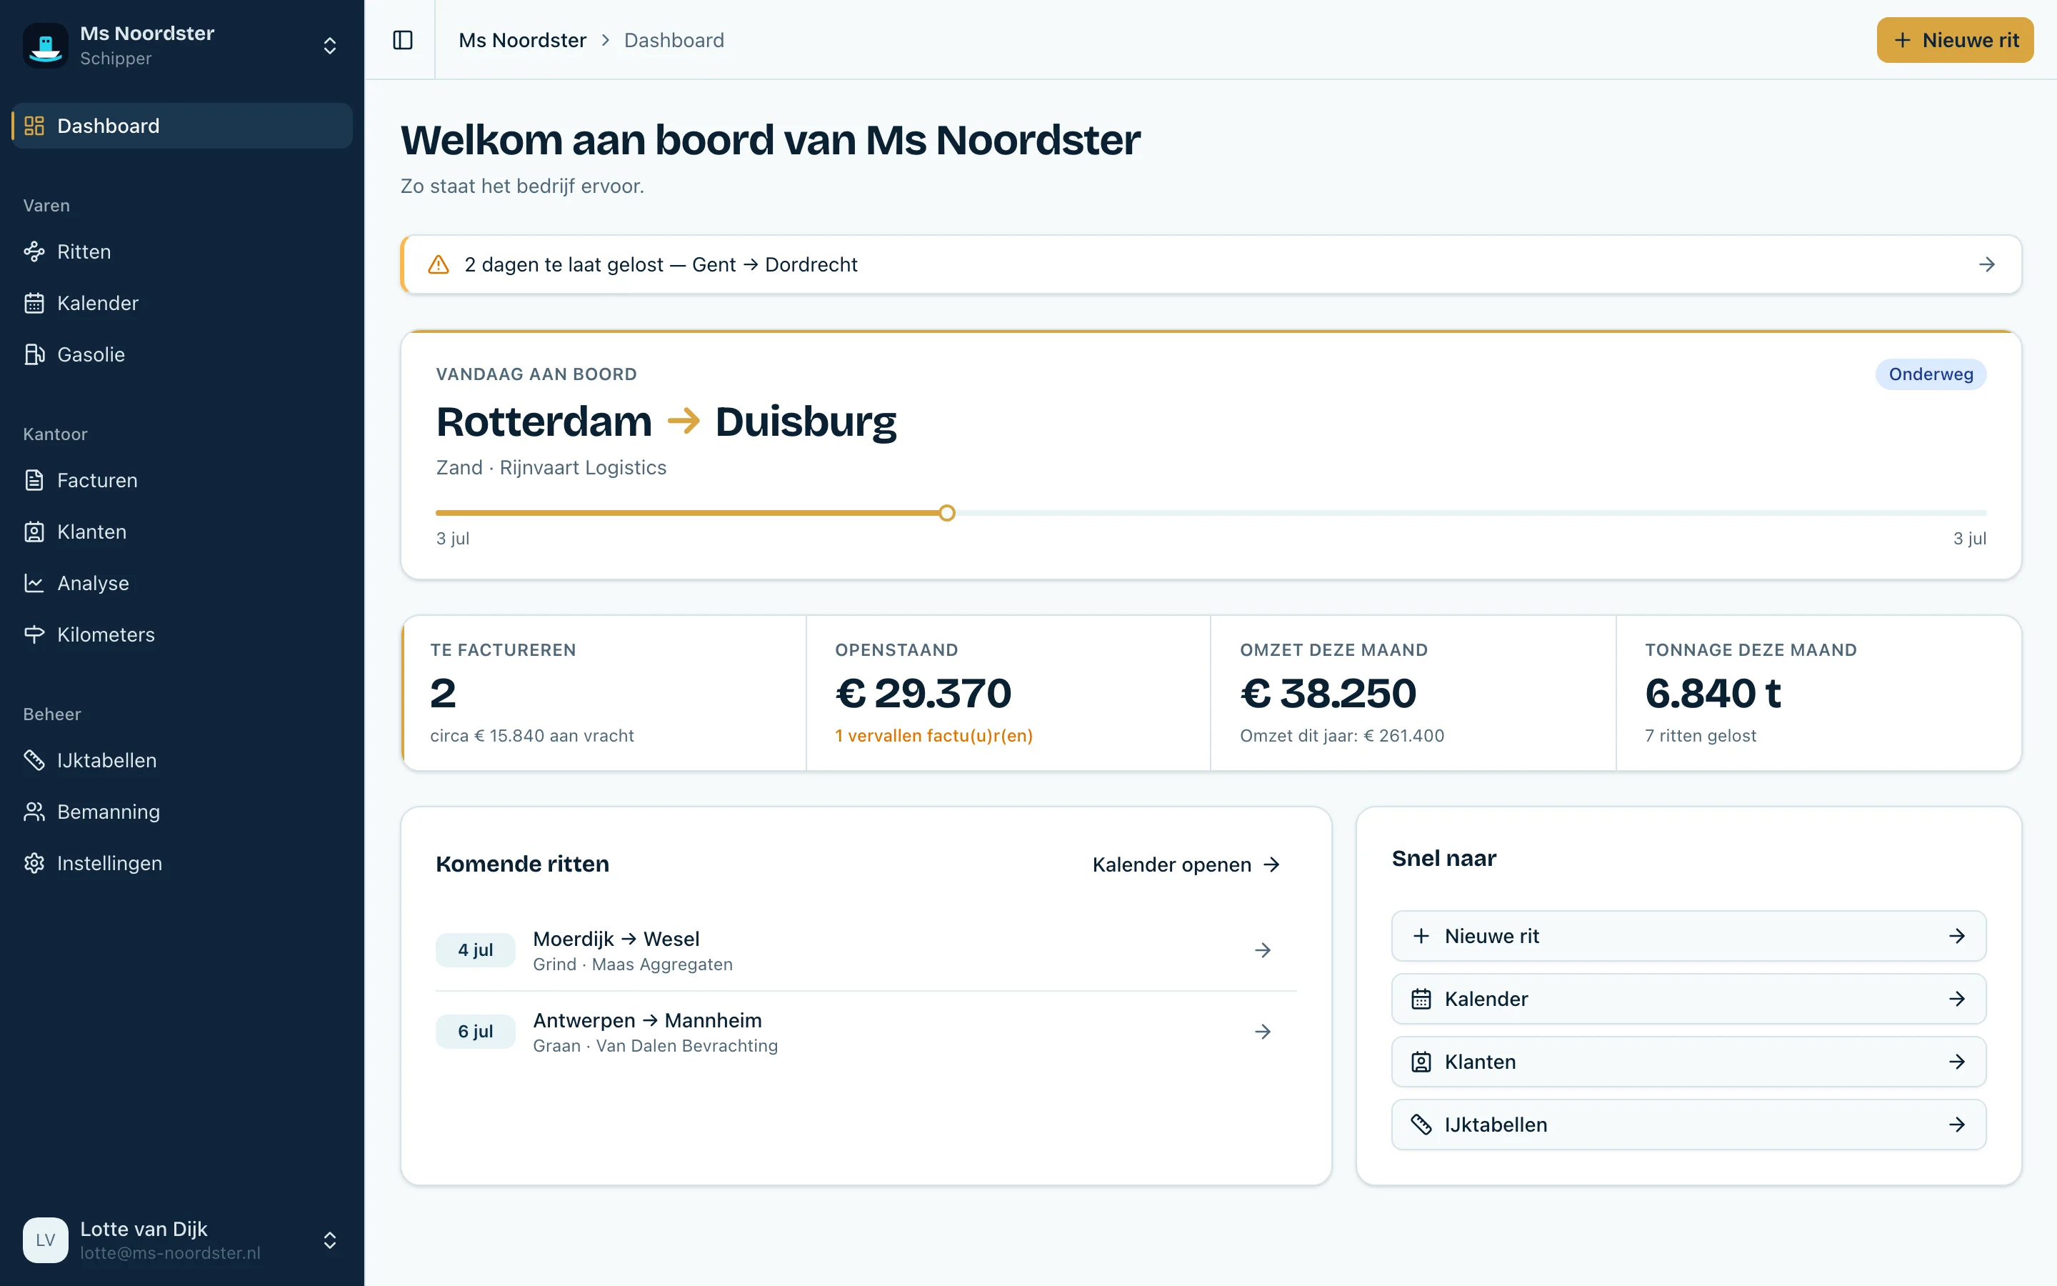This screenshot has height=1286, width=2057.
Task: Click the trip progress marker on Rotterdam route
Action: 947,513
